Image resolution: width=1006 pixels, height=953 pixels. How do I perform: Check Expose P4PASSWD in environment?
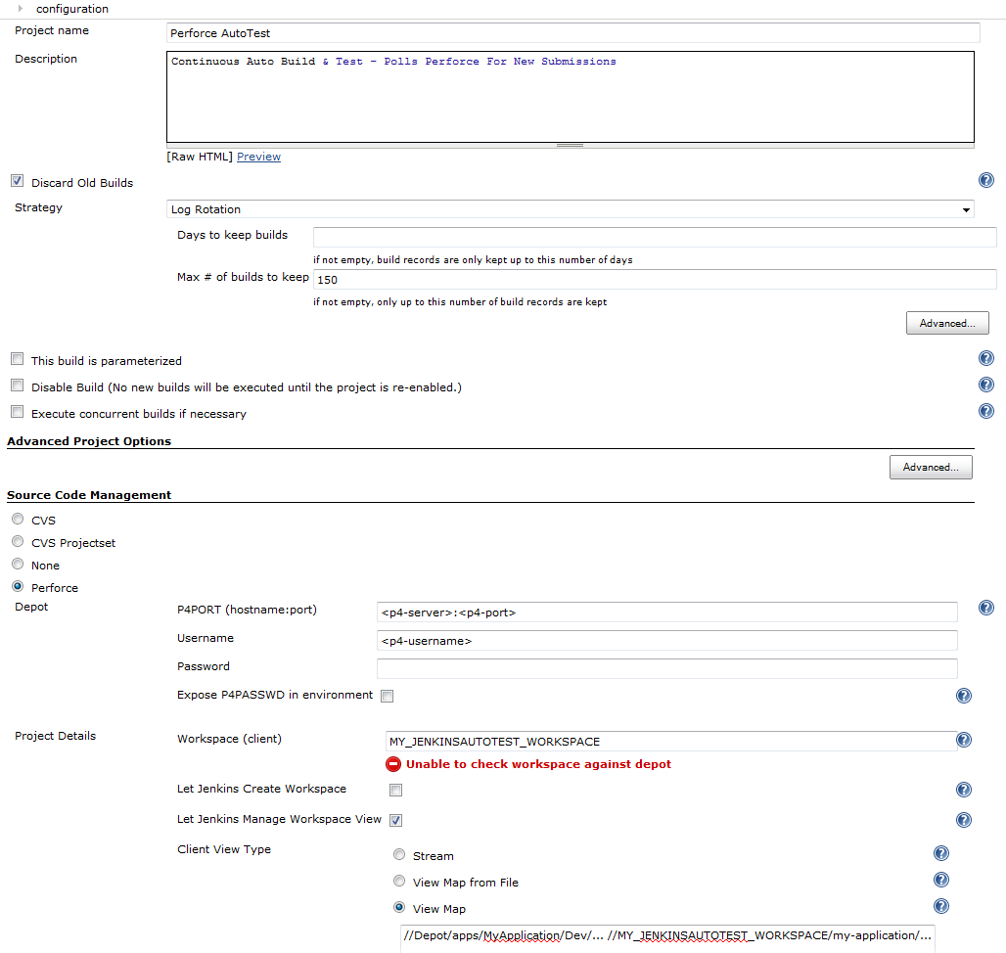coord(387,696)
